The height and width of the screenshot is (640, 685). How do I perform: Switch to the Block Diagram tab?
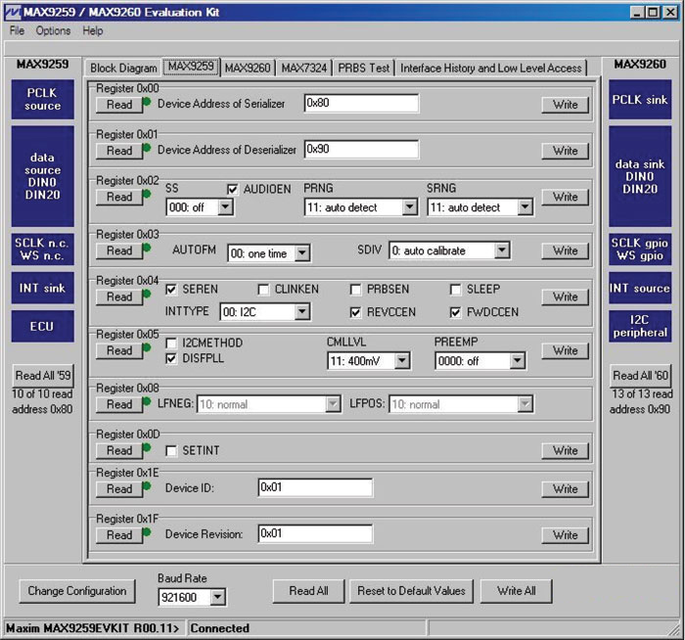[x=123, y=69]
